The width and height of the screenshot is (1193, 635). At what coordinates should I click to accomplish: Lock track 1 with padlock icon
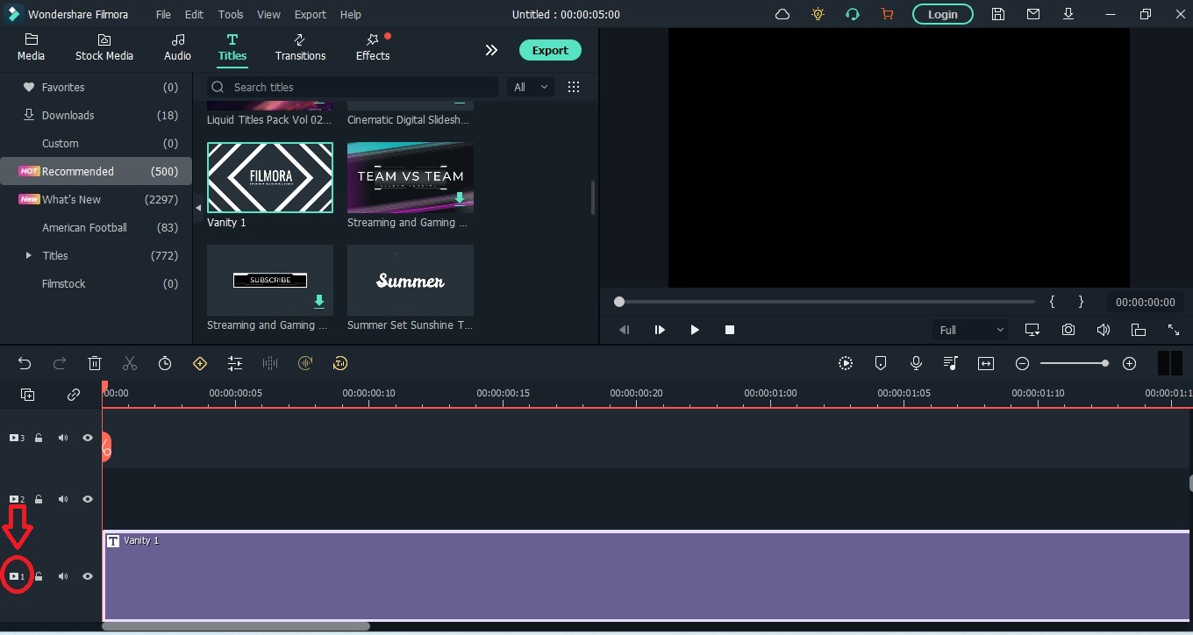(x=39, y=576)
